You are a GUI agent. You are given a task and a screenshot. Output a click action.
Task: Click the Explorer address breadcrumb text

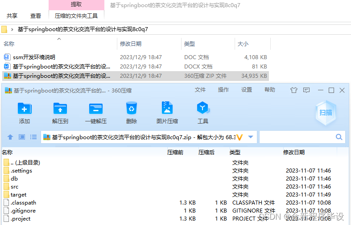tap(83, 29)
